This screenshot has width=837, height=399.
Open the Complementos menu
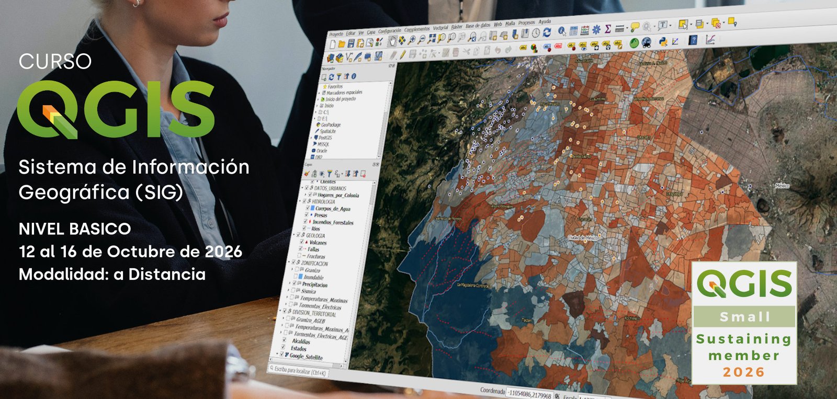click(x=417, y=29)
